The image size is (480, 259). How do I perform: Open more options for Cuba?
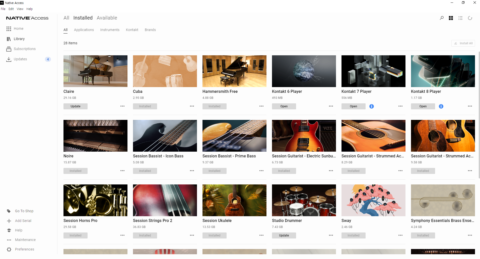pyautogui.click(x=192, y=106)
